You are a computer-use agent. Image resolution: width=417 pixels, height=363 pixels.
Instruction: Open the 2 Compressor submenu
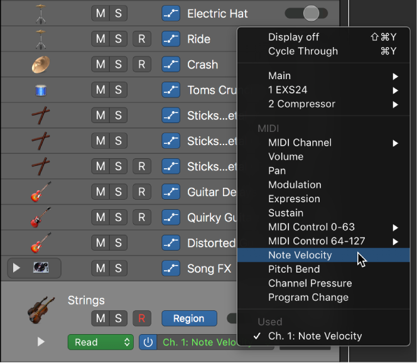[323, 104]
